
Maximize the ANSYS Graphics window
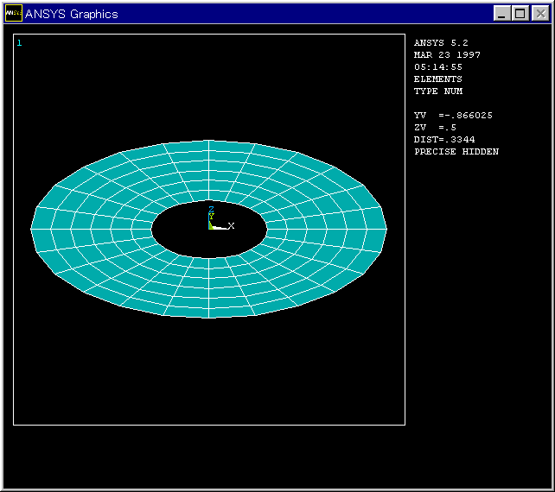click(x=520, y=13)
